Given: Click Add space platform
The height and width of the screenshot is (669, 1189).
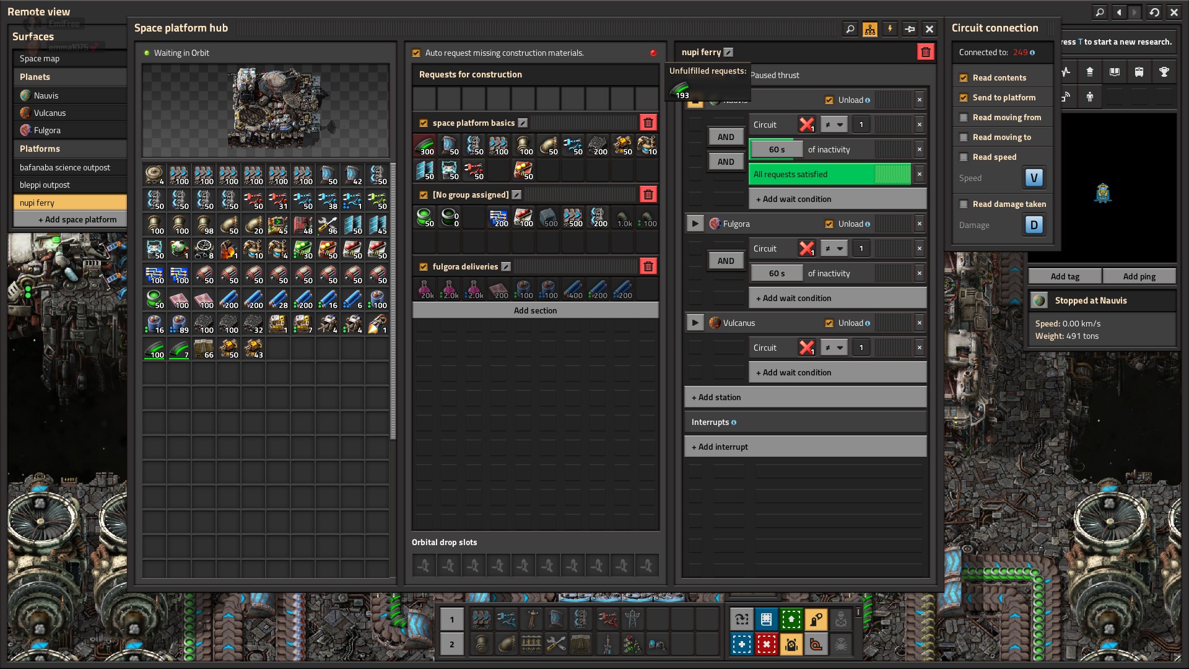Looking at the screenshot, I should tap(69, 219).
